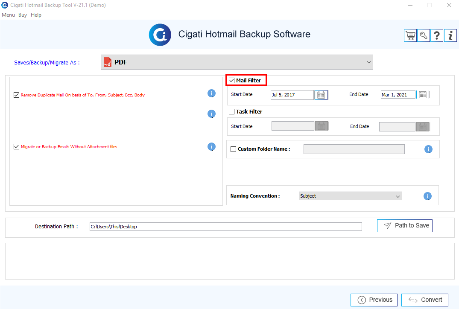
Task: Open help via the question mark icon
Action: [x=437, y=36]
